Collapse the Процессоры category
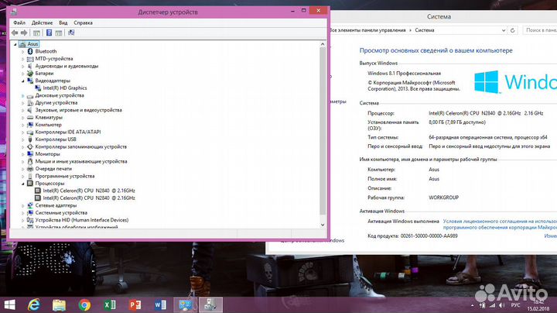 tap(23, 184)
